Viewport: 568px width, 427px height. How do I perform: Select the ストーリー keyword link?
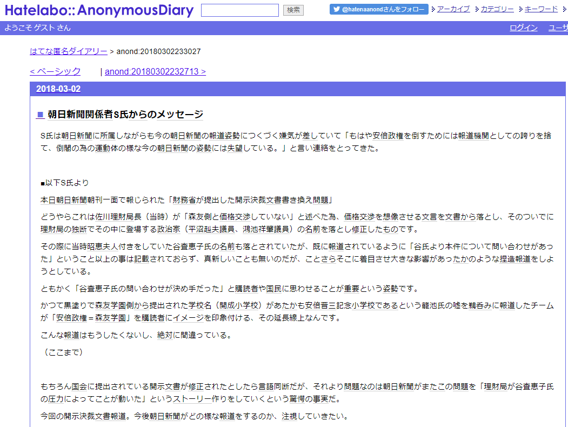(x=193, y=399)
